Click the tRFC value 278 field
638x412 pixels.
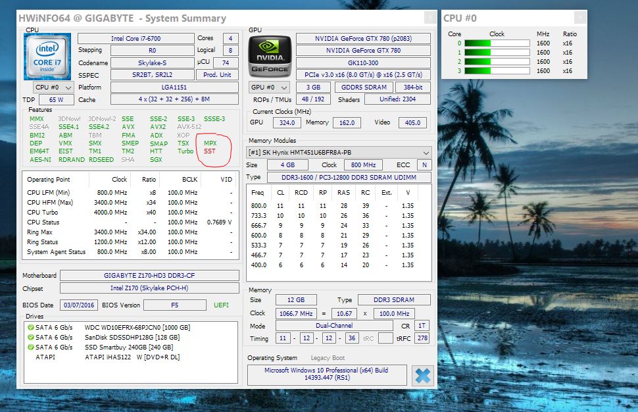pyautogui.click(x=422, y=338)
